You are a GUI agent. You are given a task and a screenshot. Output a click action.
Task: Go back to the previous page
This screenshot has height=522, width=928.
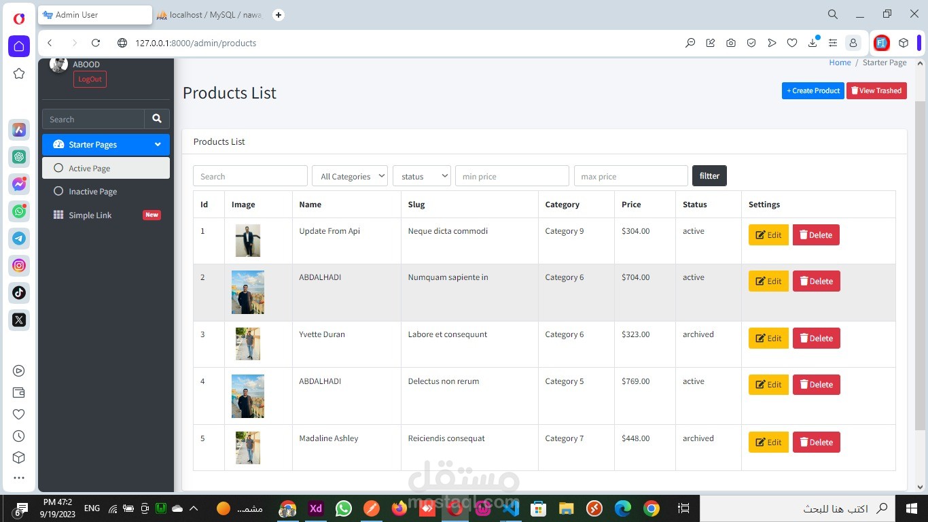click(x=50, y=43)
